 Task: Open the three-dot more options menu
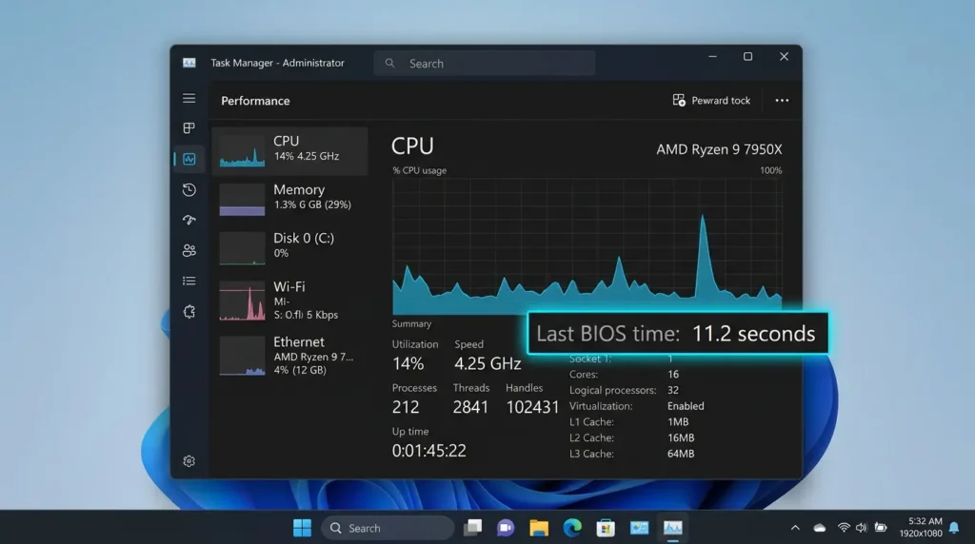click(782, 100)
